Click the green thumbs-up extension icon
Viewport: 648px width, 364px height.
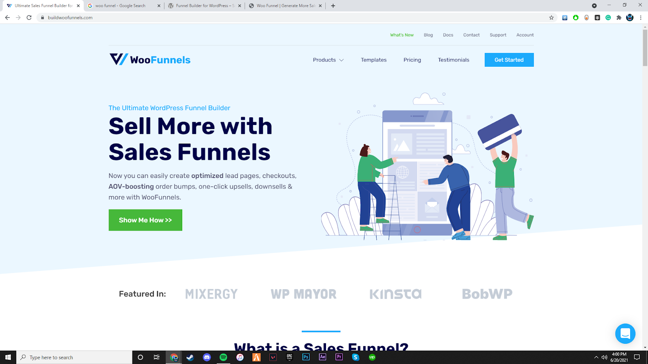click(x=576, y=17)
